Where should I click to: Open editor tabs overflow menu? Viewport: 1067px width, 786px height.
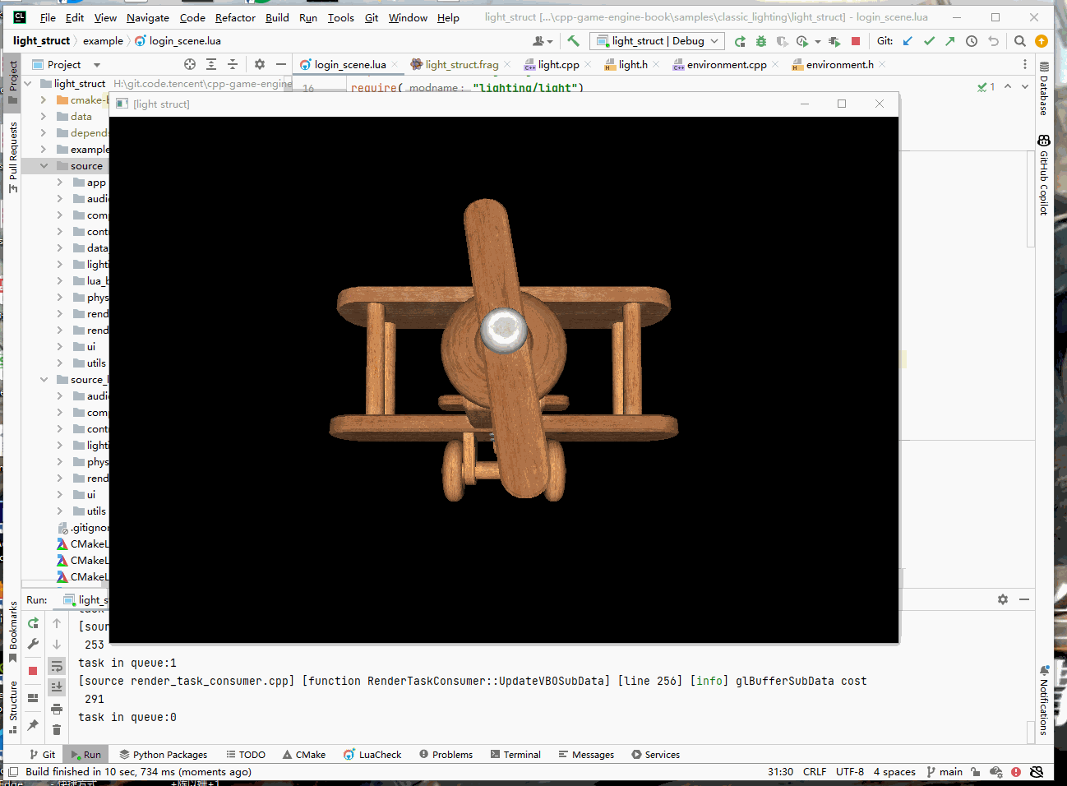point(1025,64)
